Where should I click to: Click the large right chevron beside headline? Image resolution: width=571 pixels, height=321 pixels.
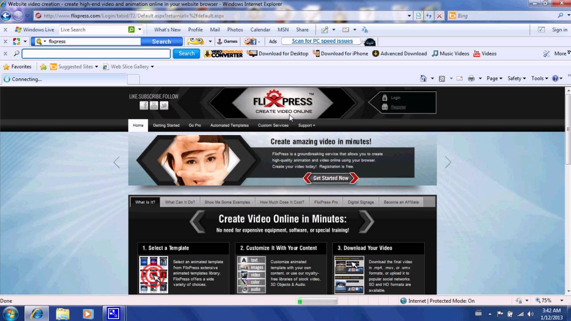pos(366,222)
